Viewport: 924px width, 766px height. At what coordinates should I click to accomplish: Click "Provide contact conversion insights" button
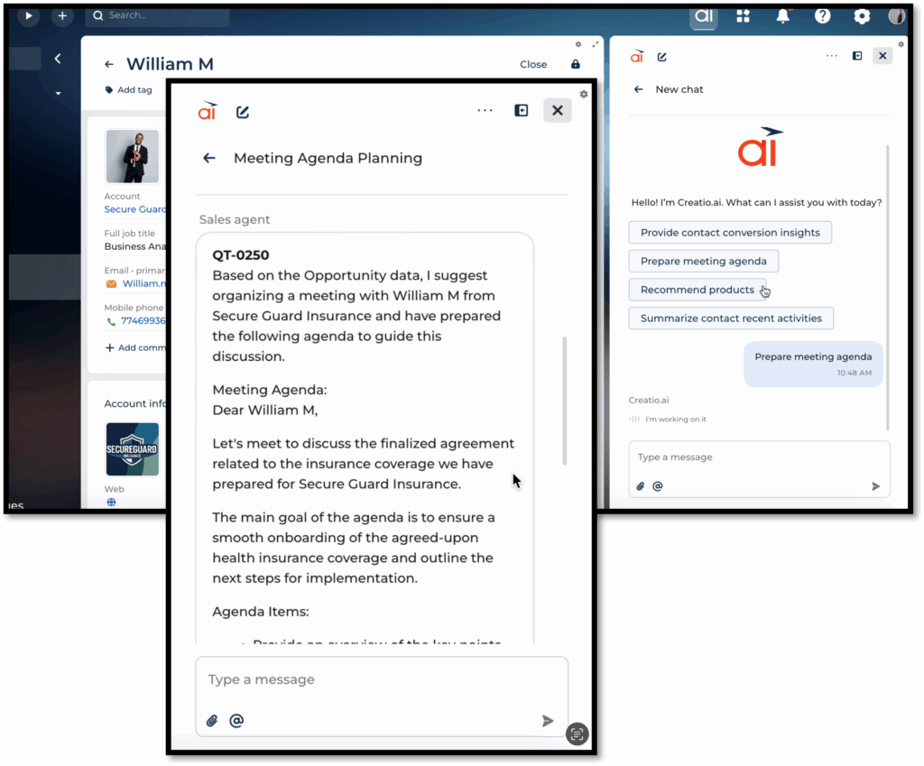coord(729,233)
